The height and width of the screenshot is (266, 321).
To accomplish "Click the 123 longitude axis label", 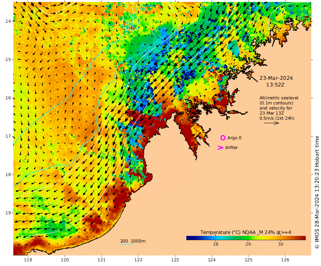I will click(x=175, y=260).
